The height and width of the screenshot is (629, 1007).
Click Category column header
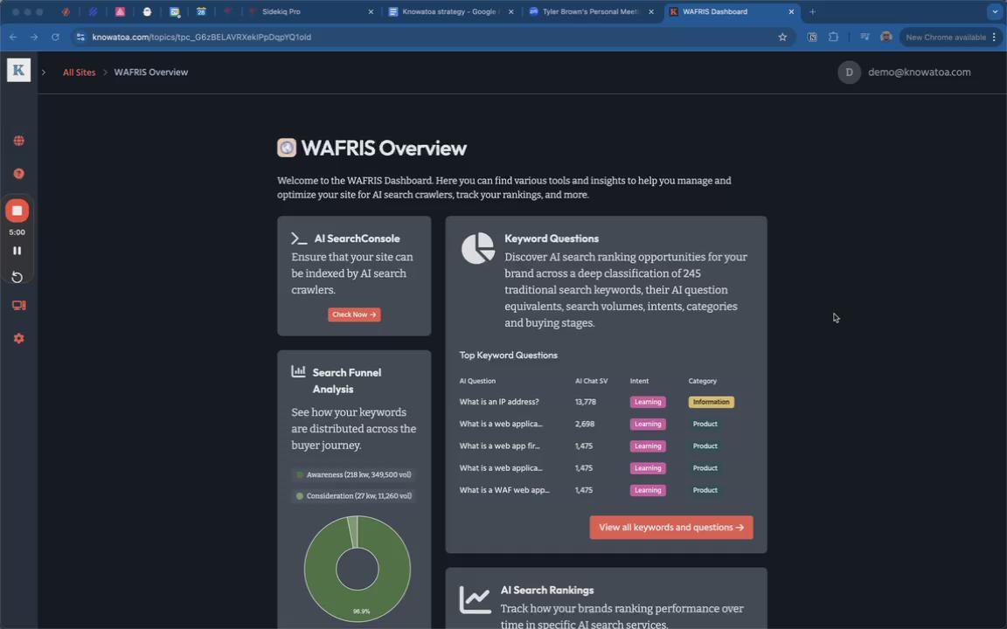[702, 381]
